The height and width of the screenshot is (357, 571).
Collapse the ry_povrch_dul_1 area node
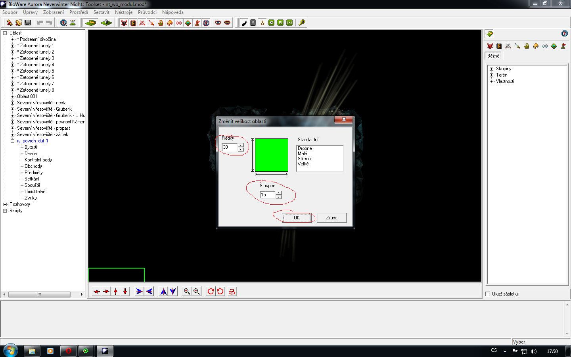point(13,141)
